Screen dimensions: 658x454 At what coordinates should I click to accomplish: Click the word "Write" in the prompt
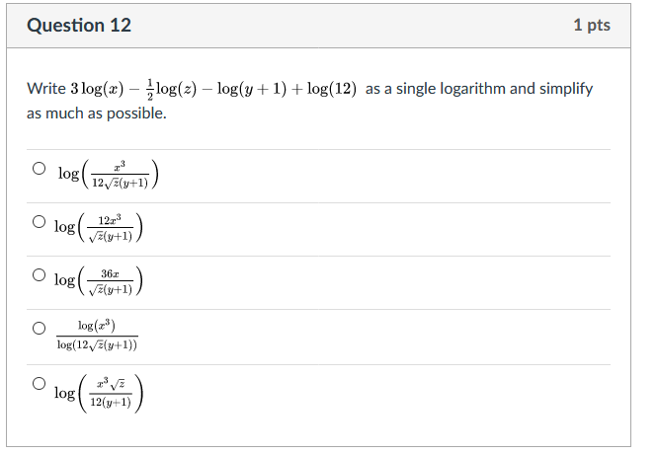point(45,89)
